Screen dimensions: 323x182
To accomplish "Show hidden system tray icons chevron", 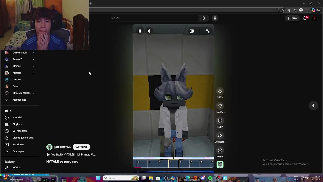I will click(x=284, y=178).
